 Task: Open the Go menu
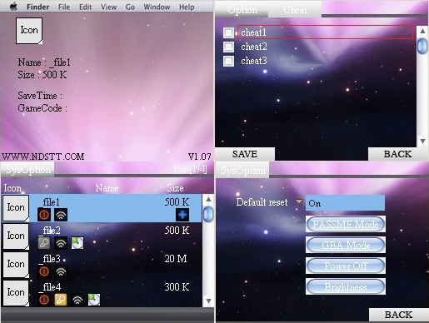click(130, 7)
